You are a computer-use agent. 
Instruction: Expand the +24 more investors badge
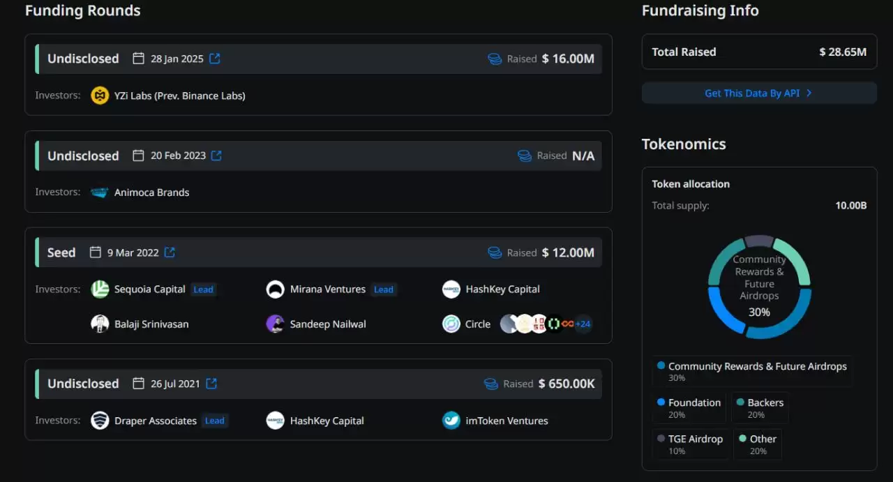click(x=583, y=324)
